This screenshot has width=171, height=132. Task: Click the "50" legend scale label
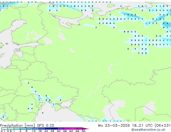(84, 131)
